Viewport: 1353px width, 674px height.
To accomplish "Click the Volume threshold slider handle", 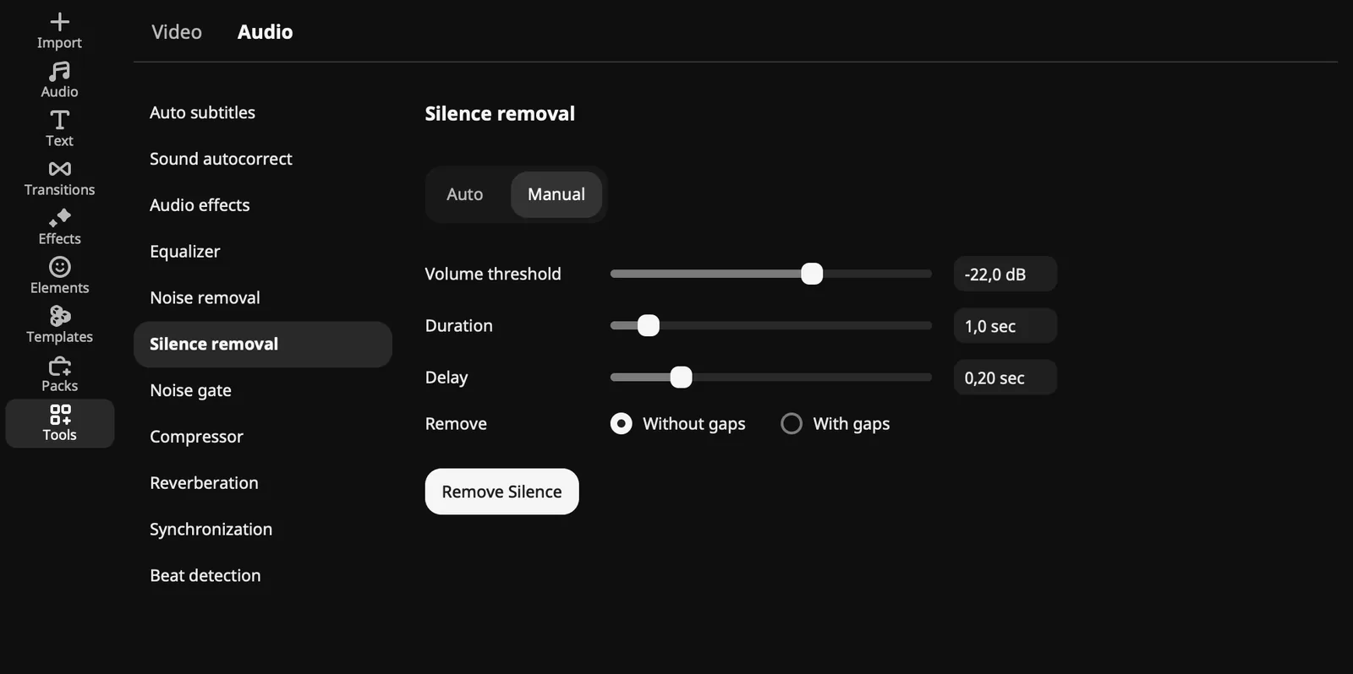I will (812, 274).
